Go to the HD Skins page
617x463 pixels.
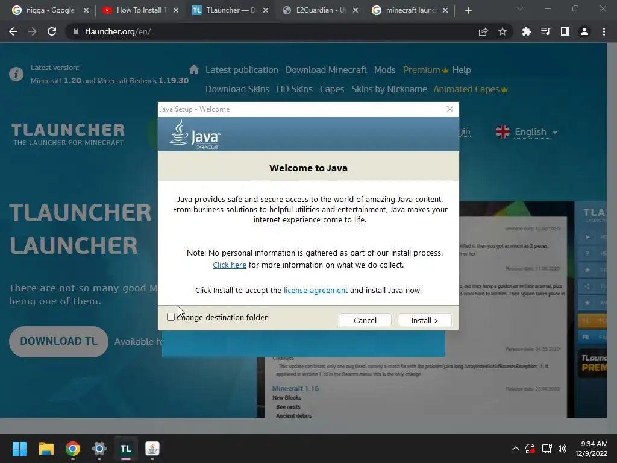pyautogui.click(x=294, y=89)
